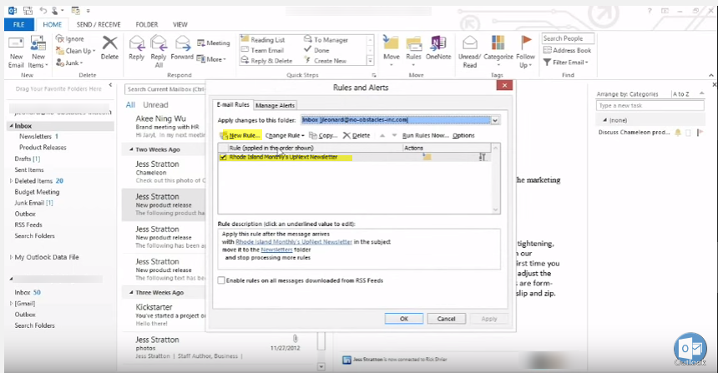Click Options in rules toolbar
Image resolution: width=718 pixels, height=373 pixels.
463,135
